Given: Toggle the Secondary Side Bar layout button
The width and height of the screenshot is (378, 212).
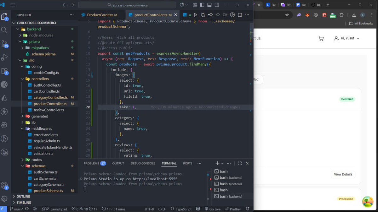Looking at the screenshot, I should pyautogui.click(x=217, y=5).
